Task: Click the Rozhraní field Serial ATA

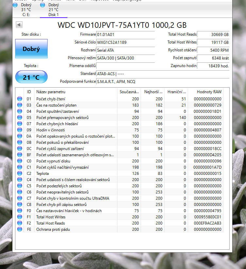Action: pos(126,50)
